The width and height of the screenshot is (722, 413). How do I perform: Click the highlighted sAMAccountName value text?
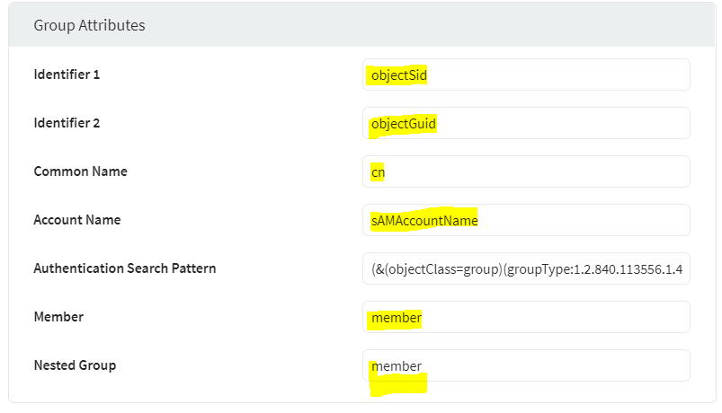424,221
